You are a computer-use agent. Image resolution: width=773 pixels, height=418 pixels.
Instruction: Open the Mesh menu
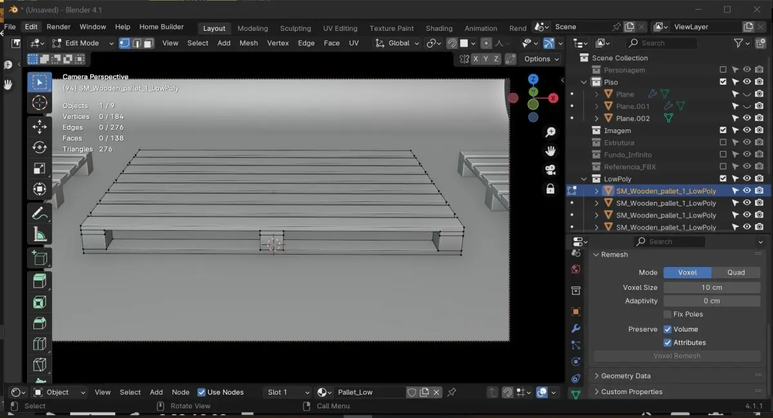click(x=248, y=43)
